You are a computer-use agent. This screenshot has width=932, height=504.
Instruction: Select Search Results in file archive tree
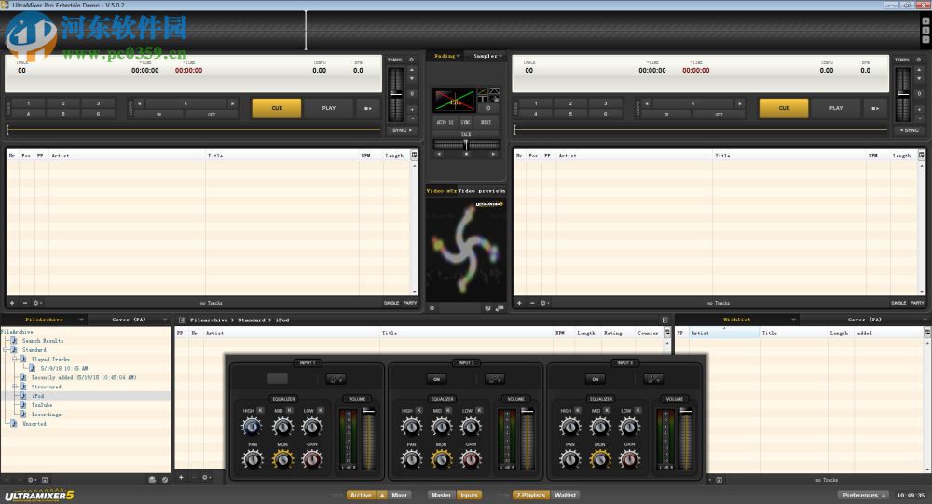point(42,341)
